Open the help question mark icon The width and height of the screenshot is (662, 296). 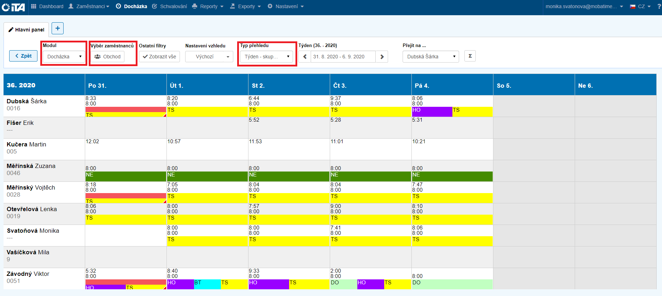[x=659, y=6]
